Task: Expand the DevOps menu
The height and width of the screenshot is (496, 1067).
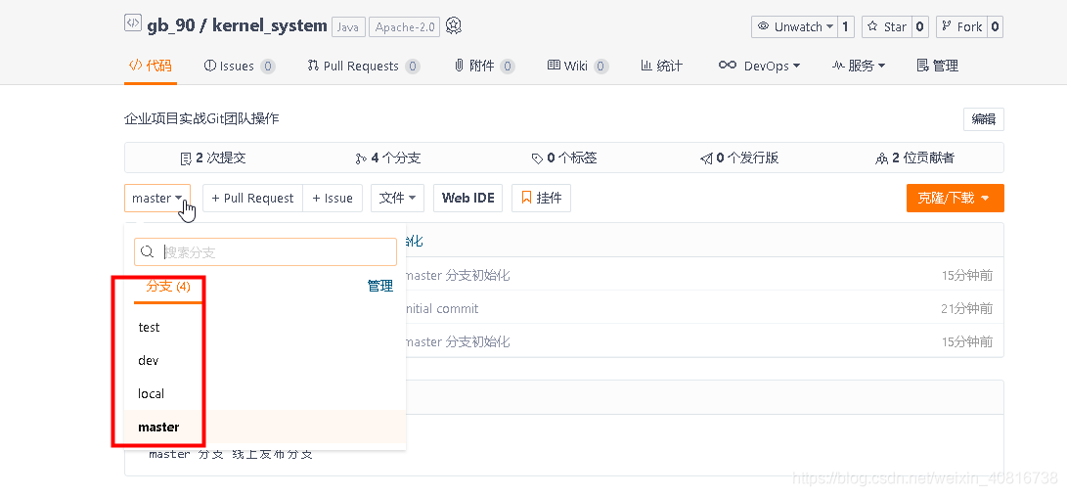Action: [760, 66]
